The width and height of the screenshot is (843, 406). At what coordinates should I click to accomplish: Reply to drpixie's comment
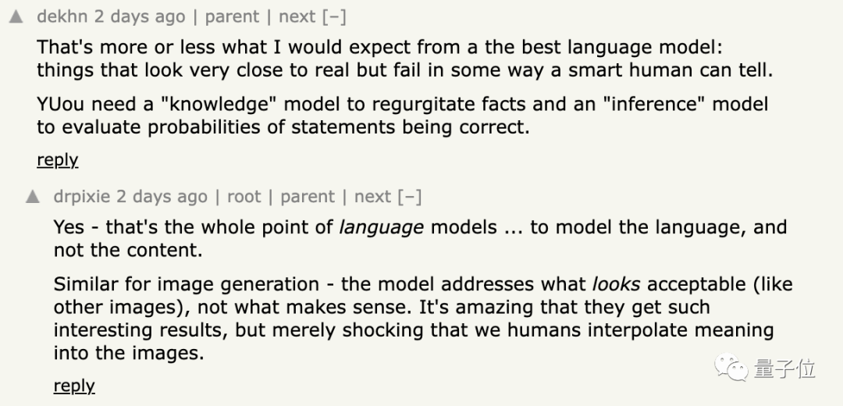tap(74, 386)
